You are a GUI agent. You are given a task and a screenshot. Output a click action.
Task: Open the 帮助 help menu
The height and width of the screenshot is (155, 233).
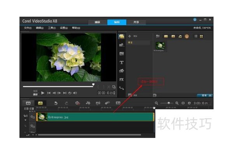click(76, 28)
